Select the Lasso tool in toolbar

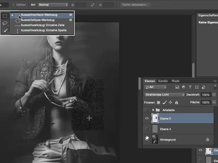[5, 23]
